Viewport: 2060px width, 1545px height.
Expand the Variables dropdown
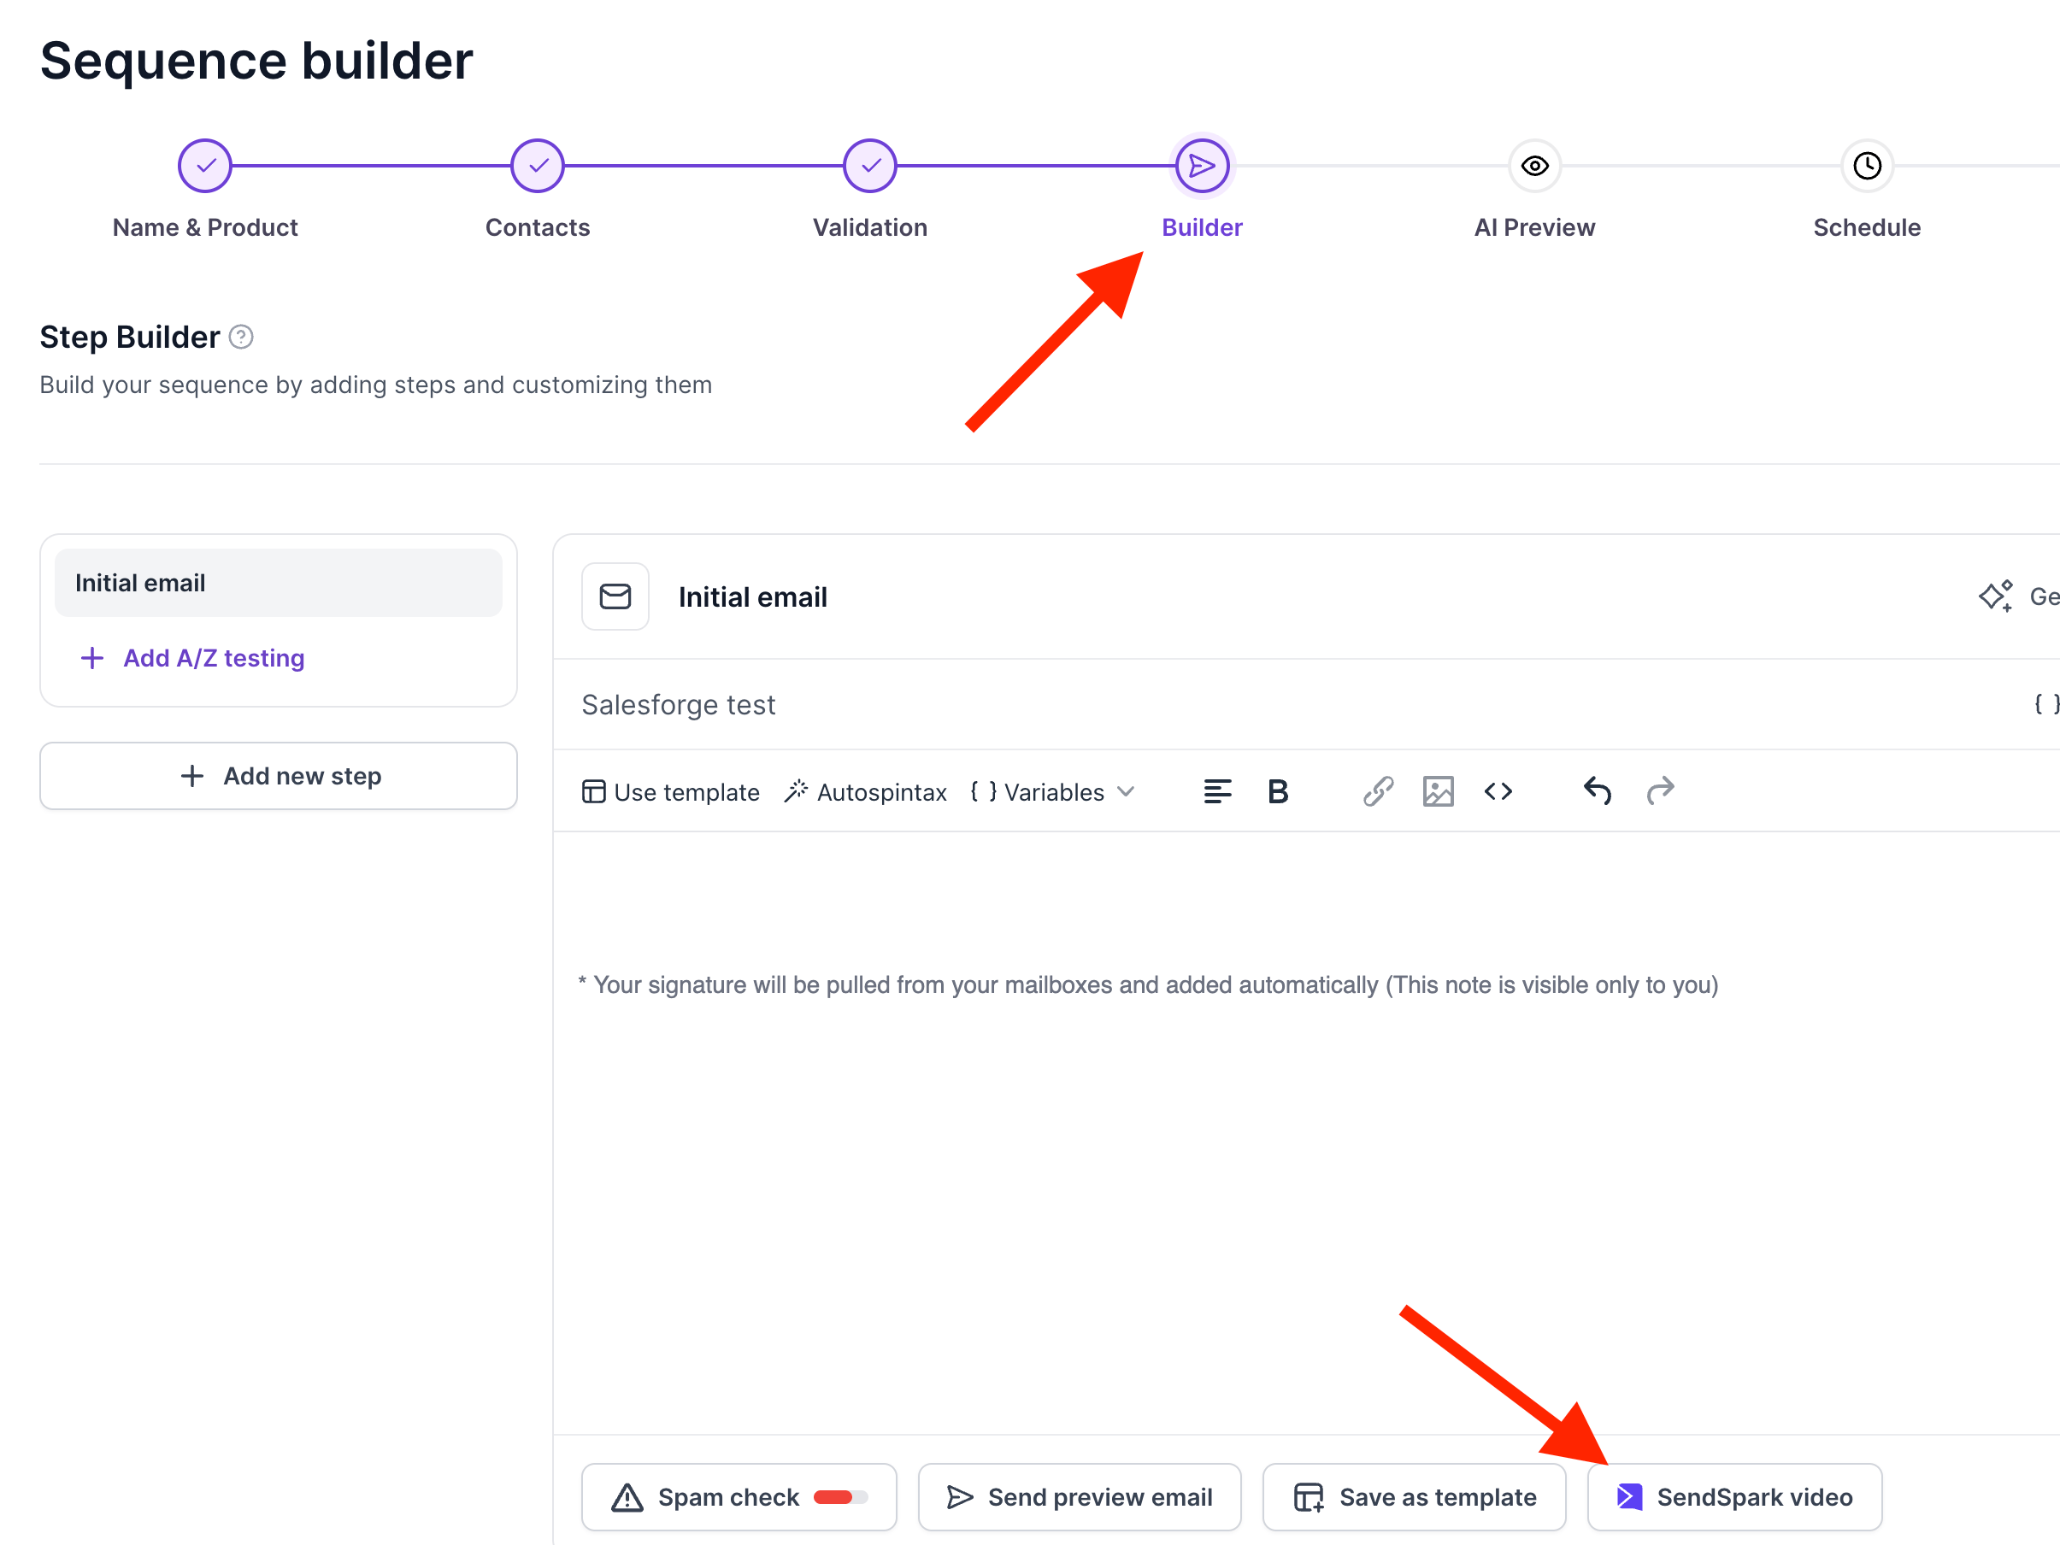[1052, 791]
